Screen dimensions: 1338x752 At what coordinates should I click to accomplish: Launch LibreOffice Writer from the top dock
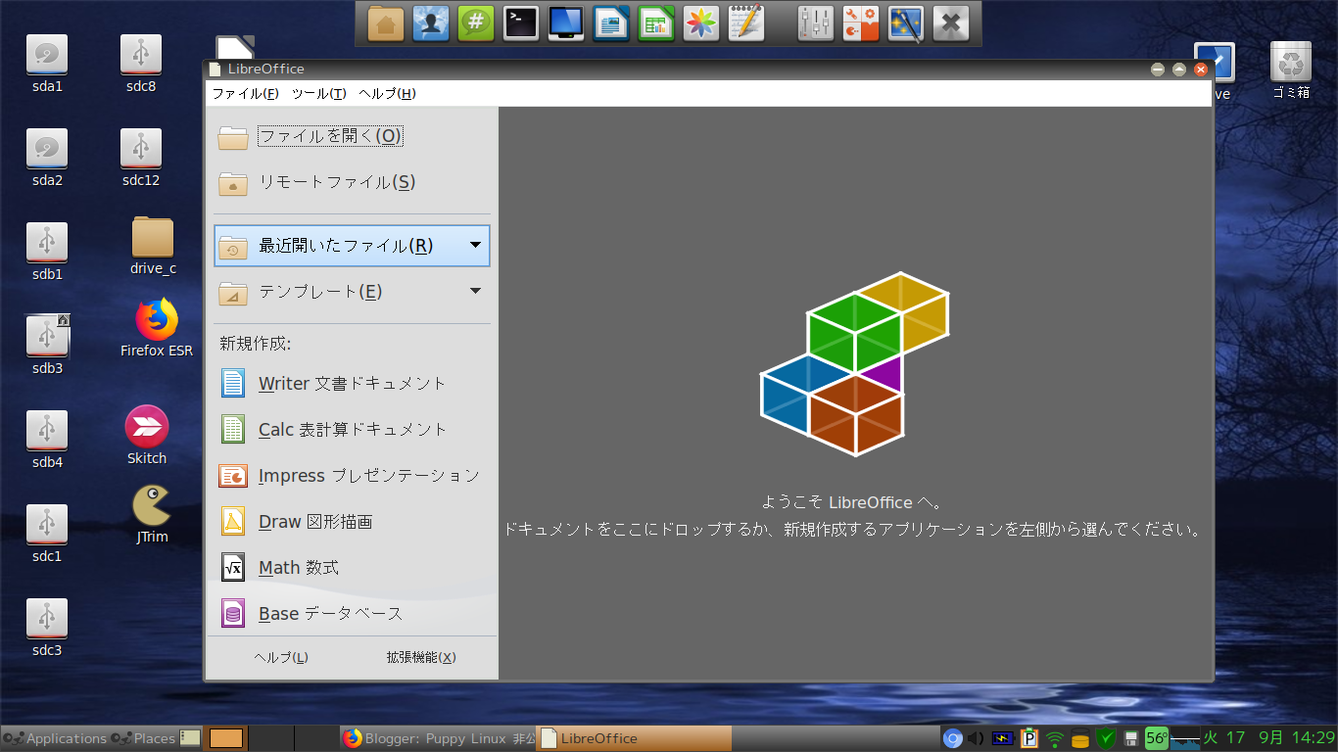coord(611,23)
